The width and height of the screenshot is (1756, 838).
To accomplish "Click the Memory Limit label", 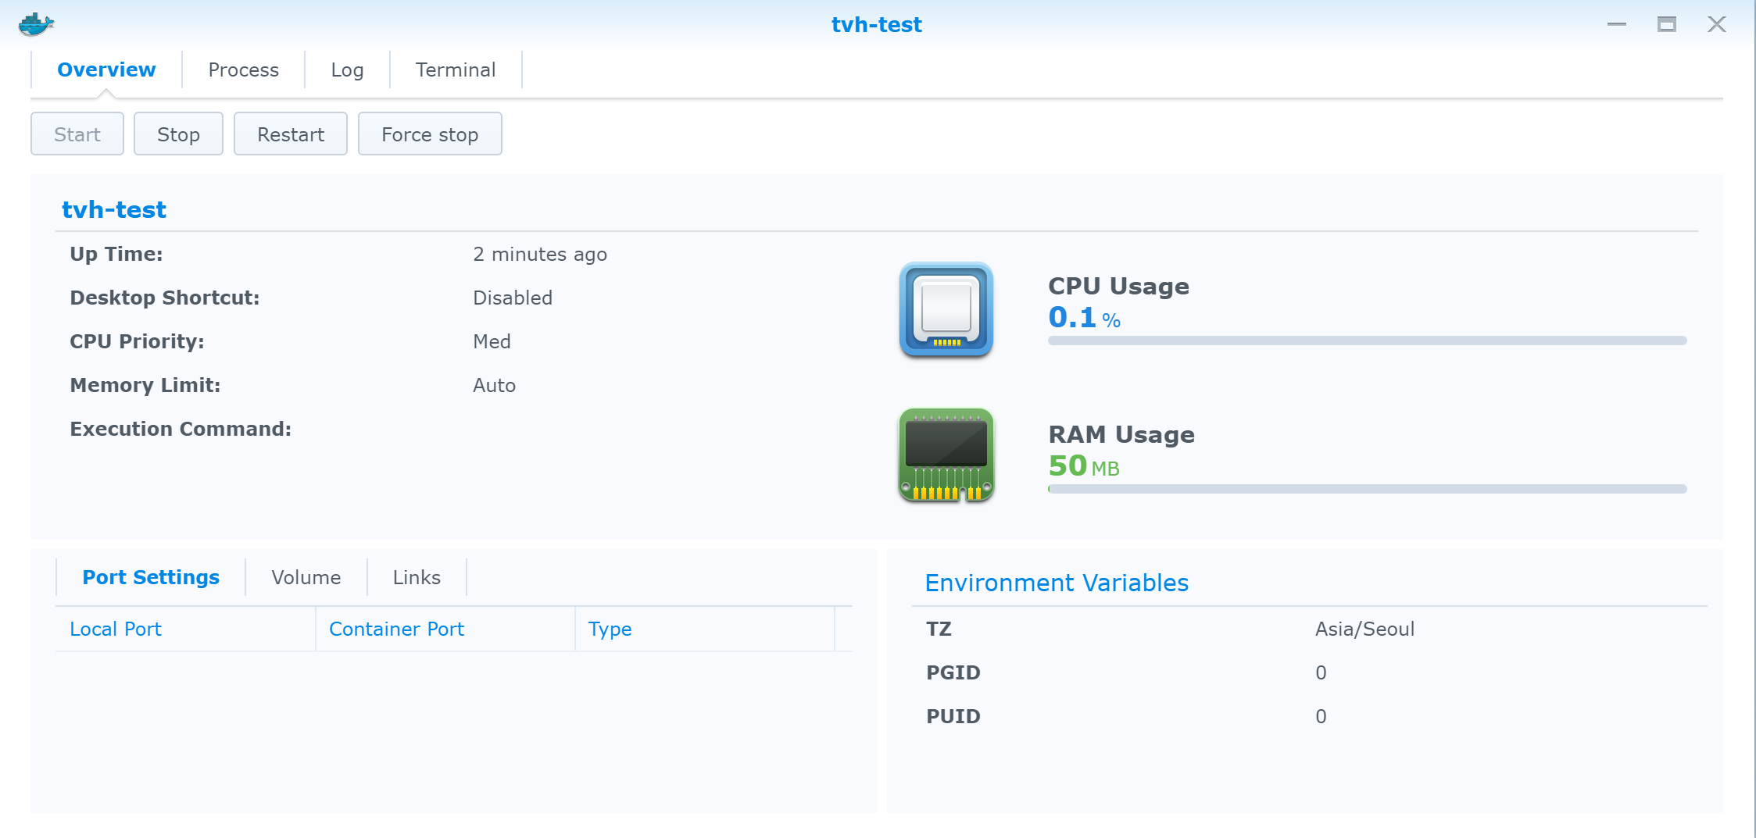I will point(145,385).
